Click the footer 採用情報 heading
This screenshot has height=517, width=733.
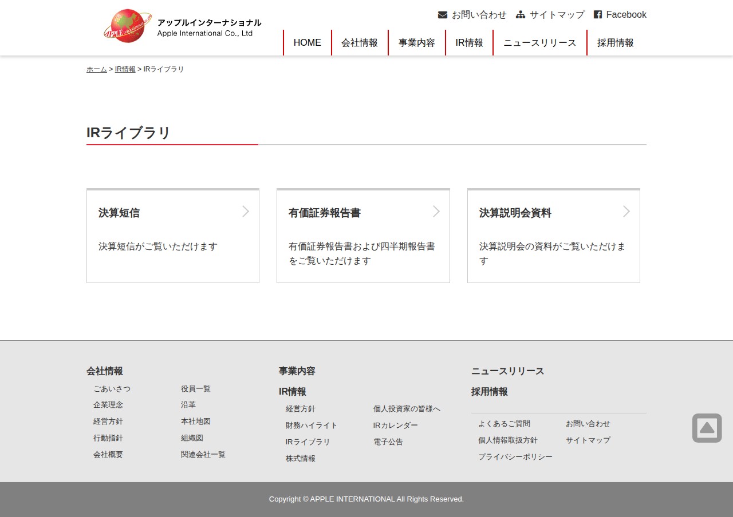pos(490,392)
